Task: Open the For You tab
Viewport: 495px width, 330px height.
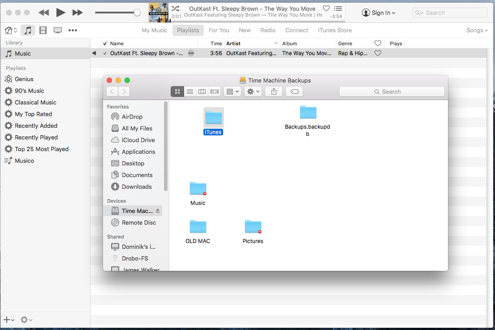Action: (219, 30)
